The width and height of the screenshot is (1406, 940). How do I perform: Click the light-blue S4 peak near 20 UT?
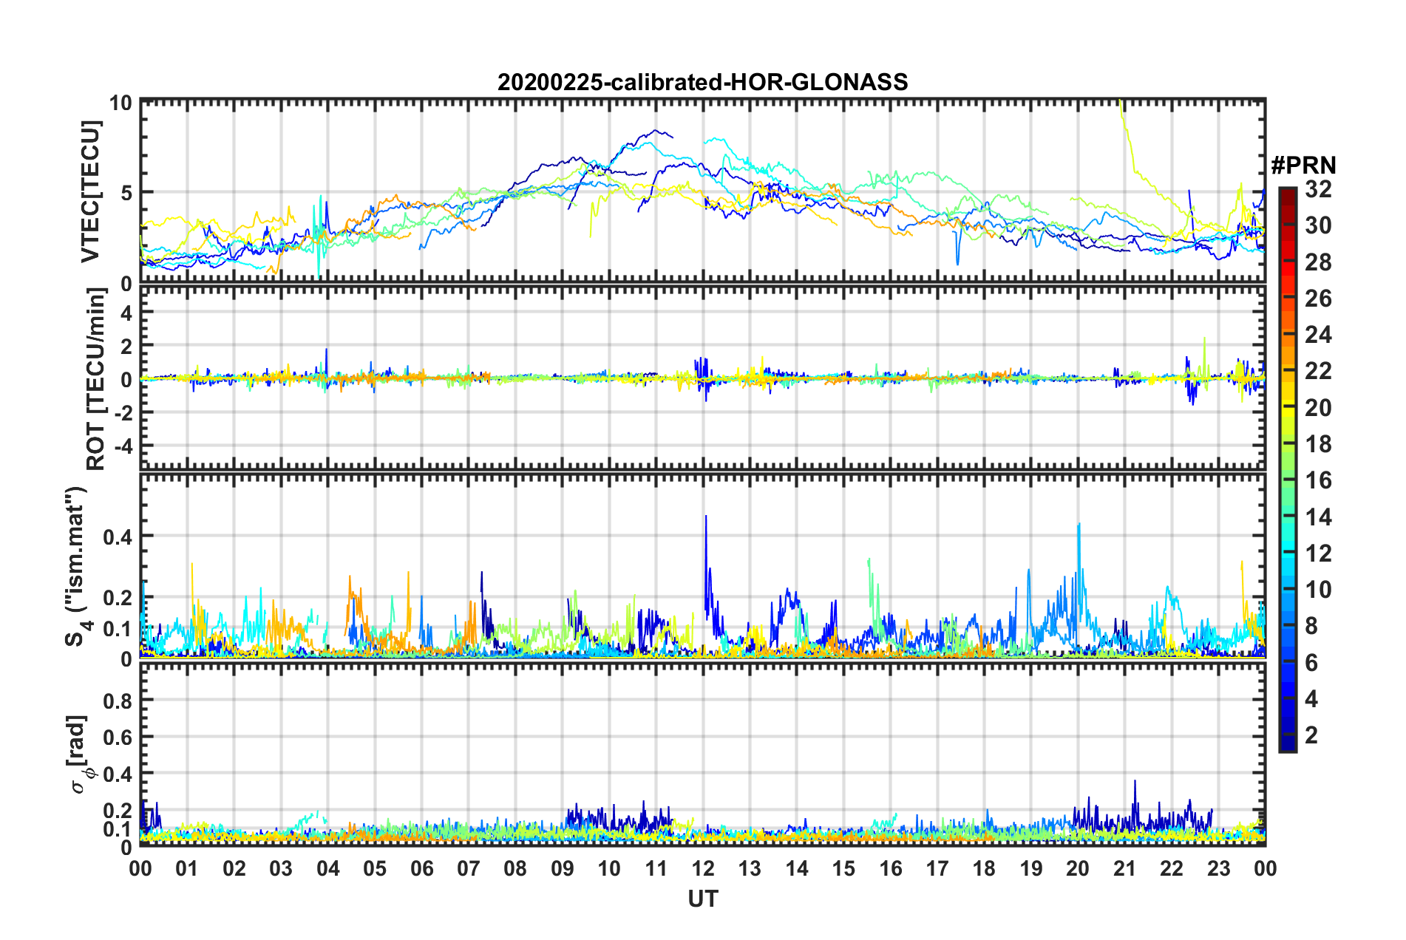(1079, 525)
